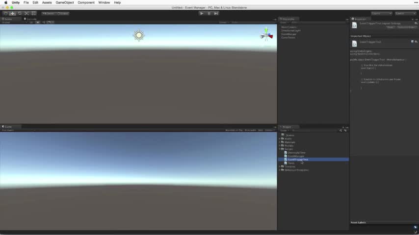Switch to the Console tab

click(x=31, y=19)
